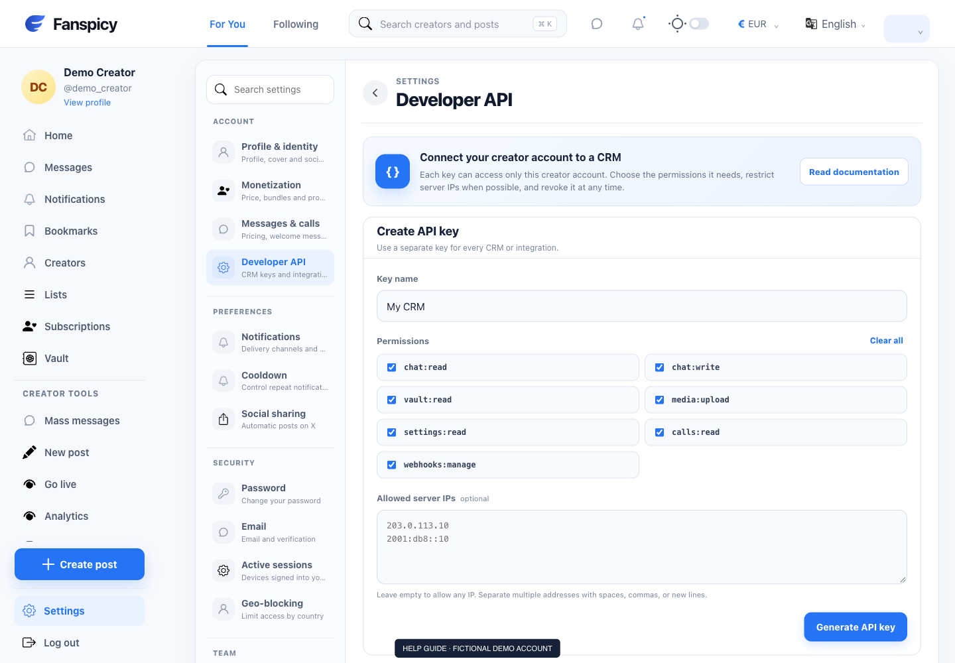Uncheck the vault:read permission

[x=392, y=400]
